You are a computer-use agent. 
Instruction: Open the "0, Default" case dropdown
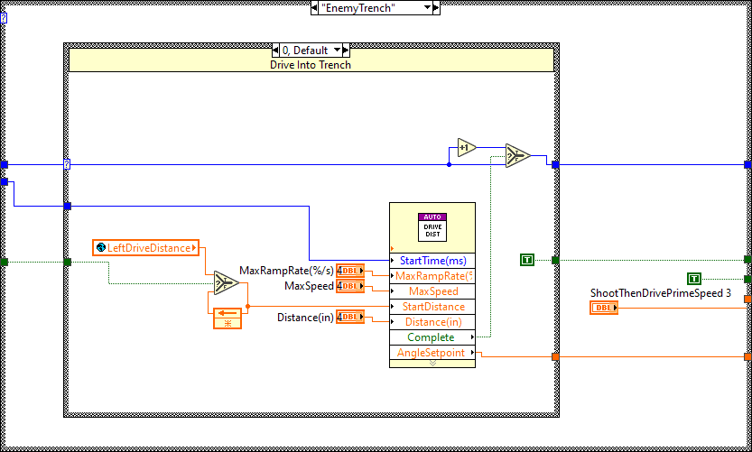pos(337,51)
